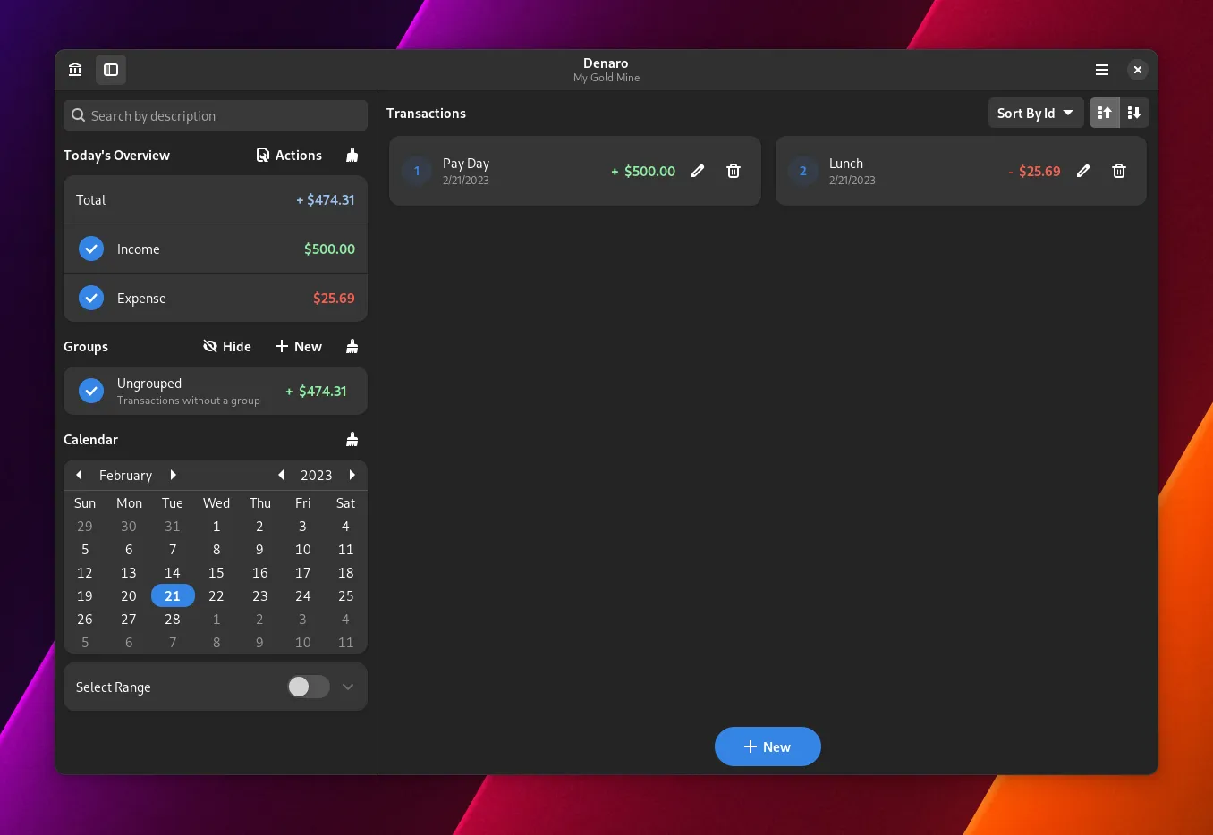
Task: Open the hamburger main menu
Action: (x=1102, y=70)
